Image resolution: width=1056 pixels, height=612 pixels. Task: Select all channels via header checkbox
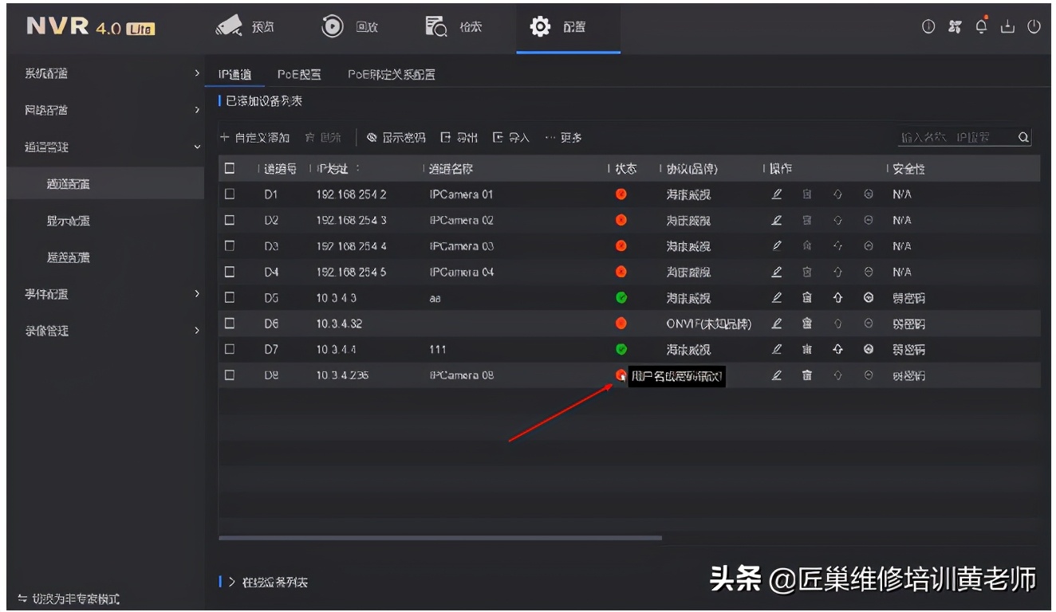pyautogui.click(x=228, y=167)
